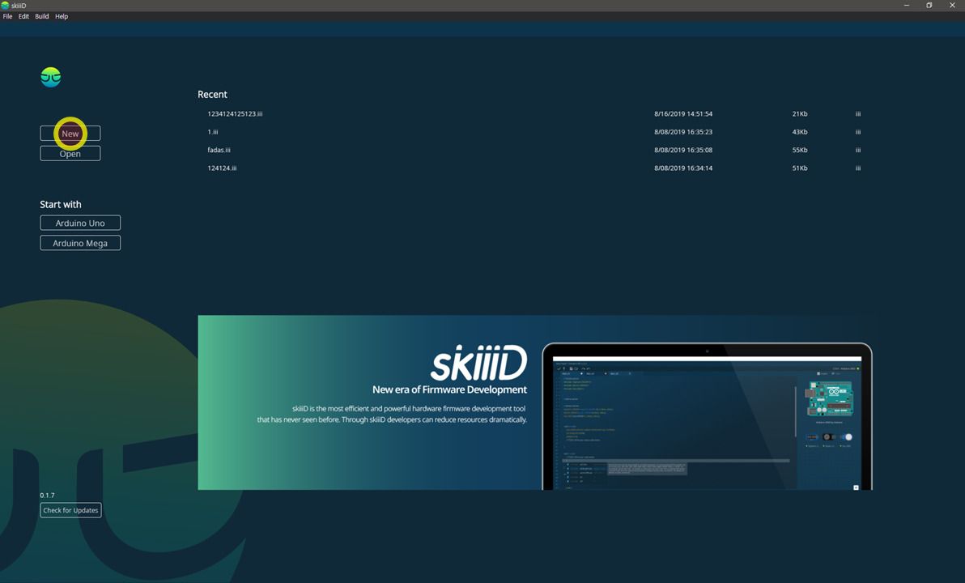Click the skiiD app icon in title bar
This screenshot has width=965, height=583.
pyautogui.click(x=5, y=5)
